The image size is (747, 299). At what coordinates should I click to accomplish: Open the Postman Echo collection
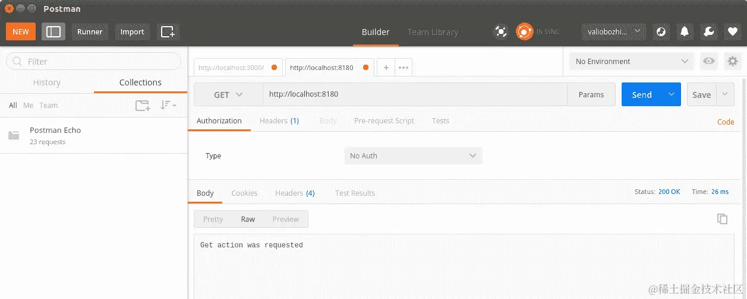(94, 135)
